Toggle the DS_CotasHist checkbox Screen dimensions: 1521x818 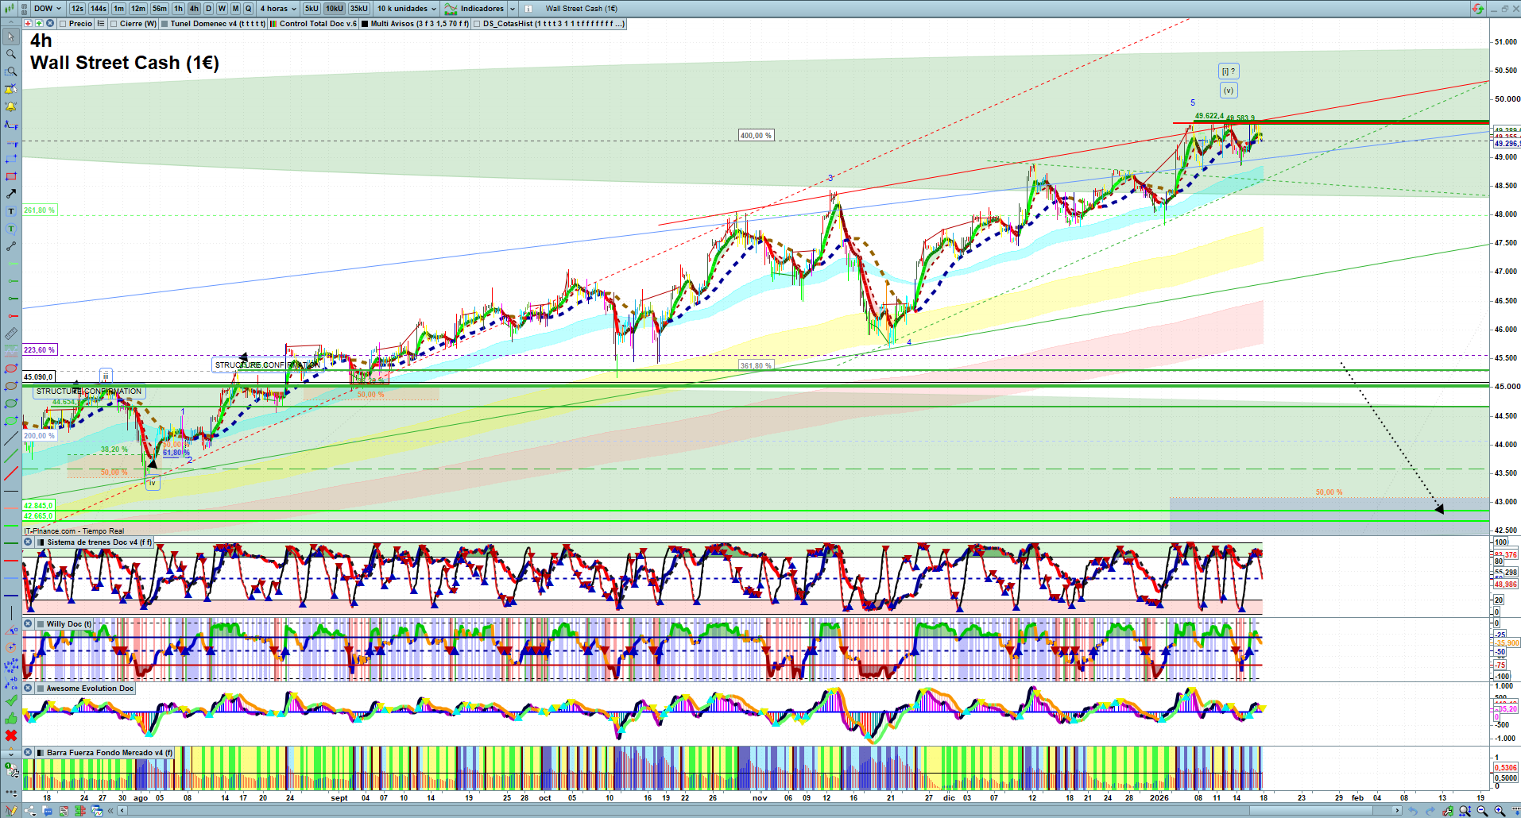tap(477, 24)
